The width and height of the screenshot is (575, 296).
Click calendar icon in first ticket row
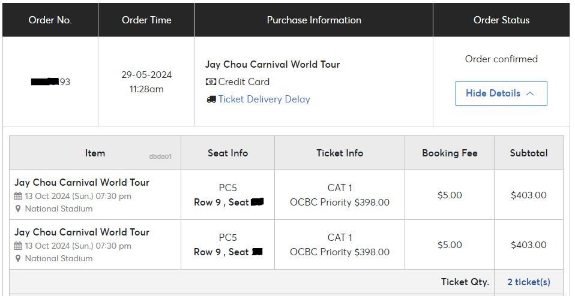click(18, 196)
